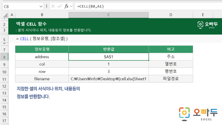This screenshot has height=125, width=222.
Task: Select the '$A$1' cell
Action: [x=109, y=57]
